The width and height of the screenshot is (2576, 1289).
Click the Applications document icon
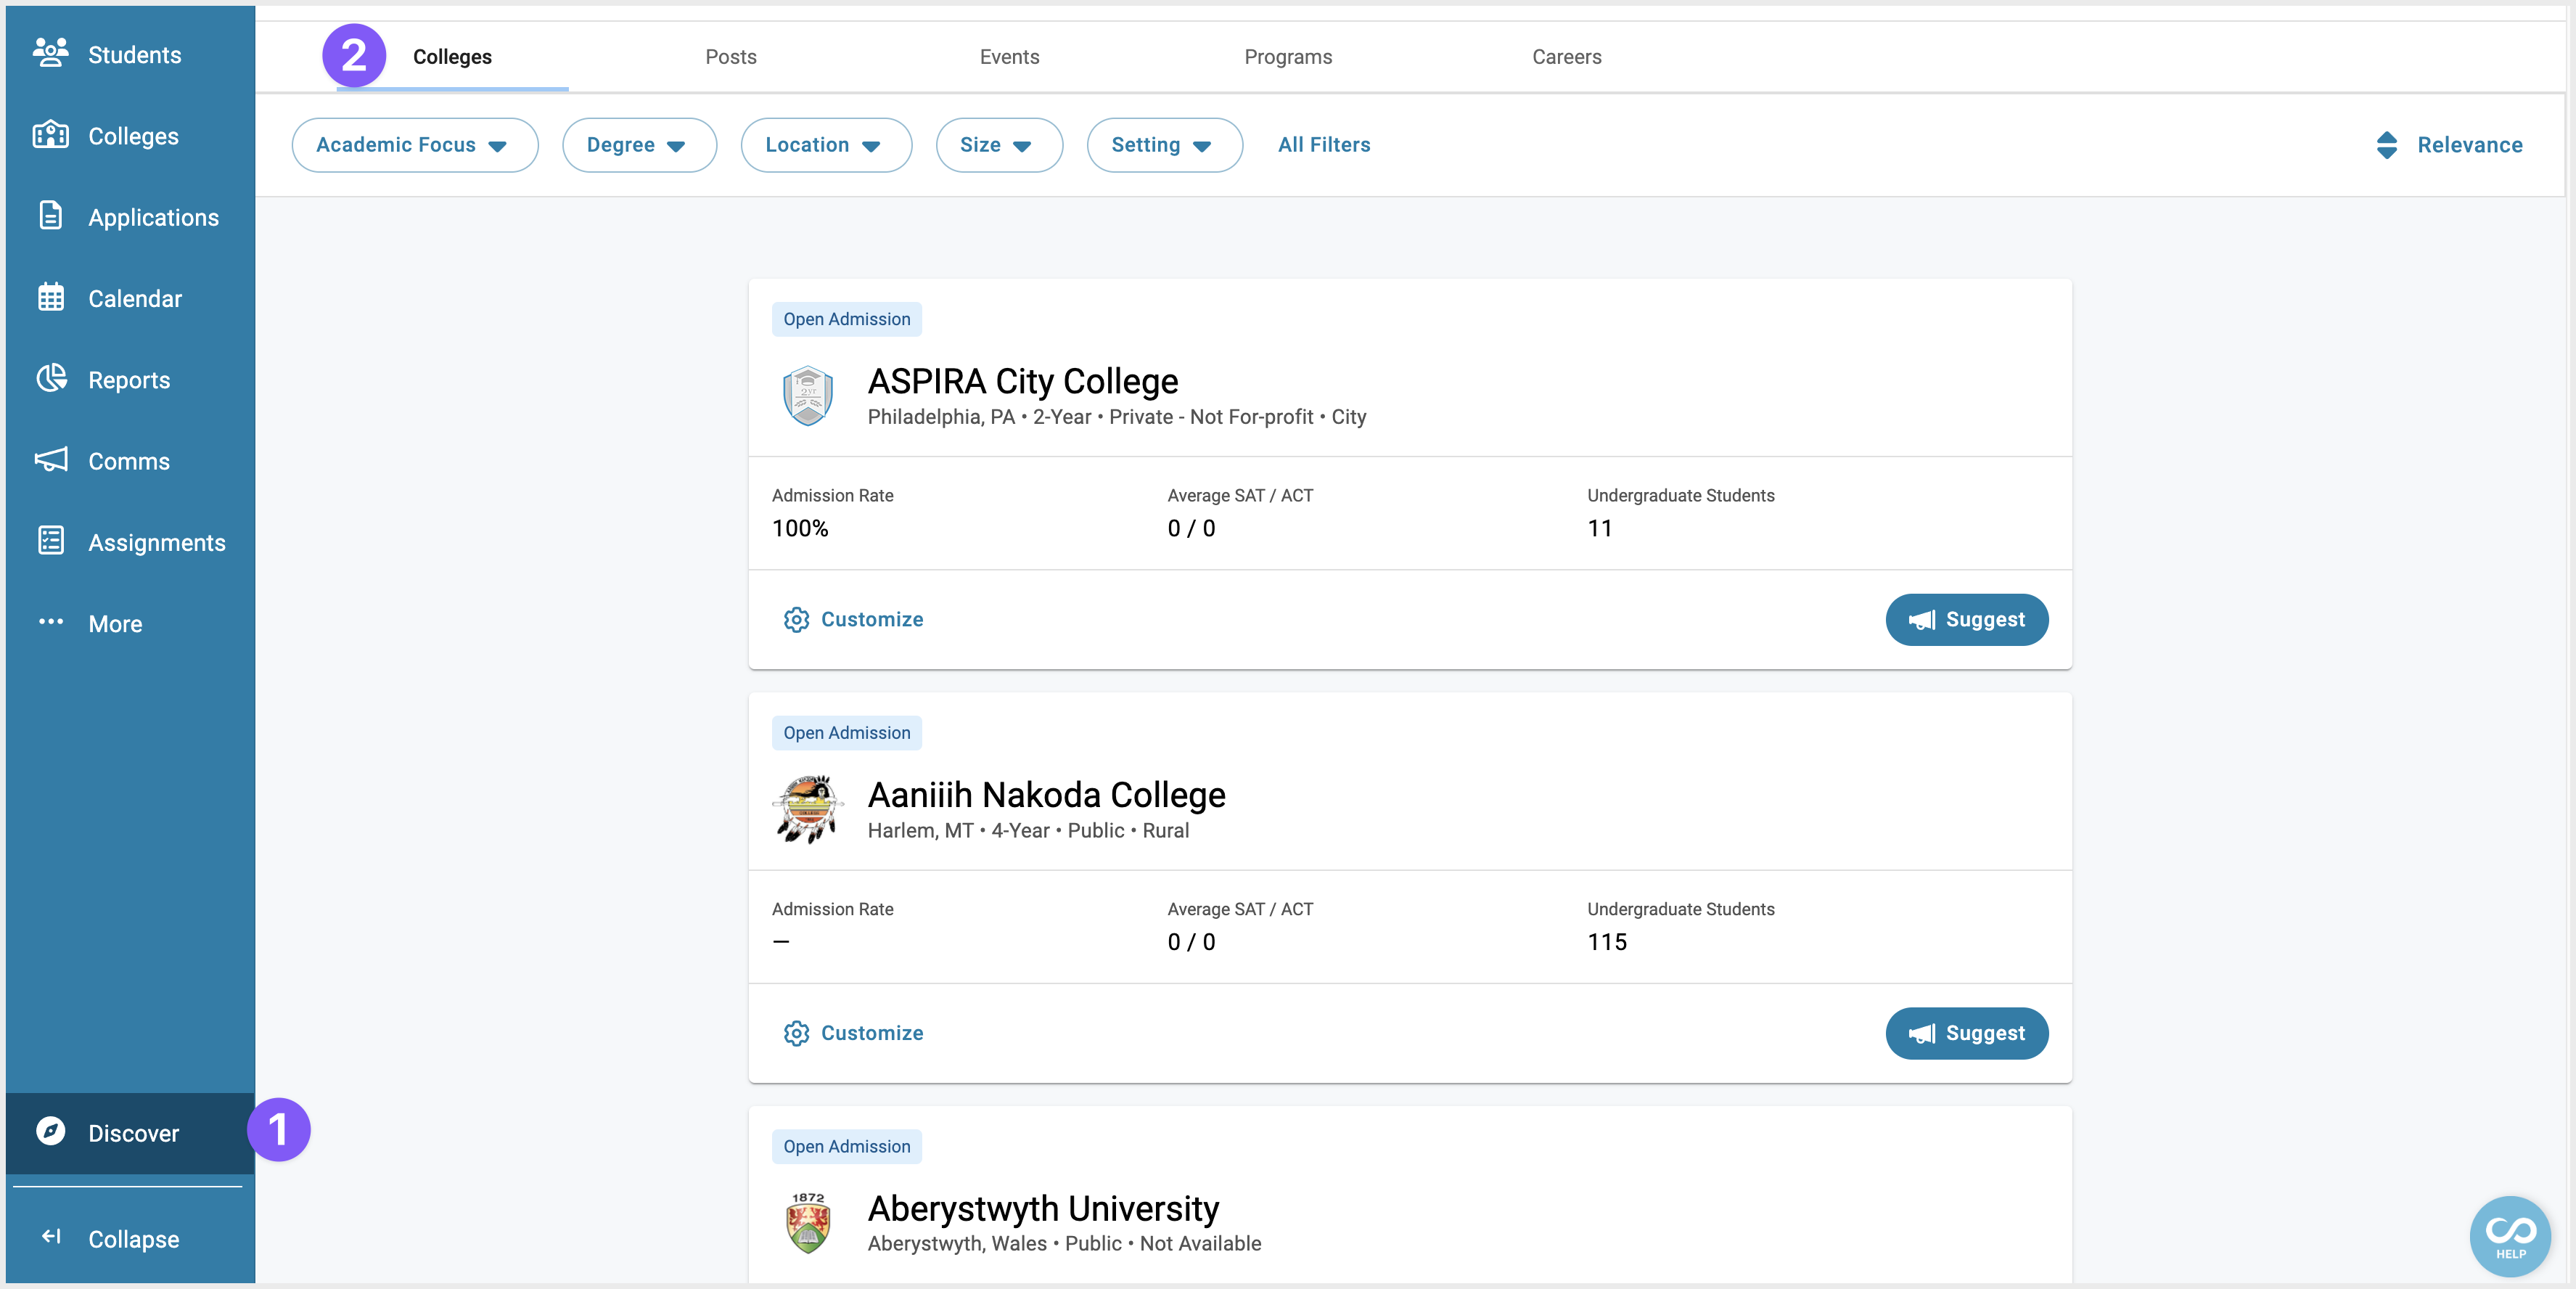[x=50, y=216]
